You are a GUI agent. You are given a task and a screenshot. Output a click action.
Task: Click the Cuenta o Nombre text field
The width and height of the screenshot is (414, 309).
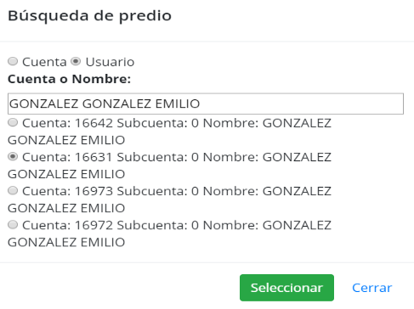(206, 104)
